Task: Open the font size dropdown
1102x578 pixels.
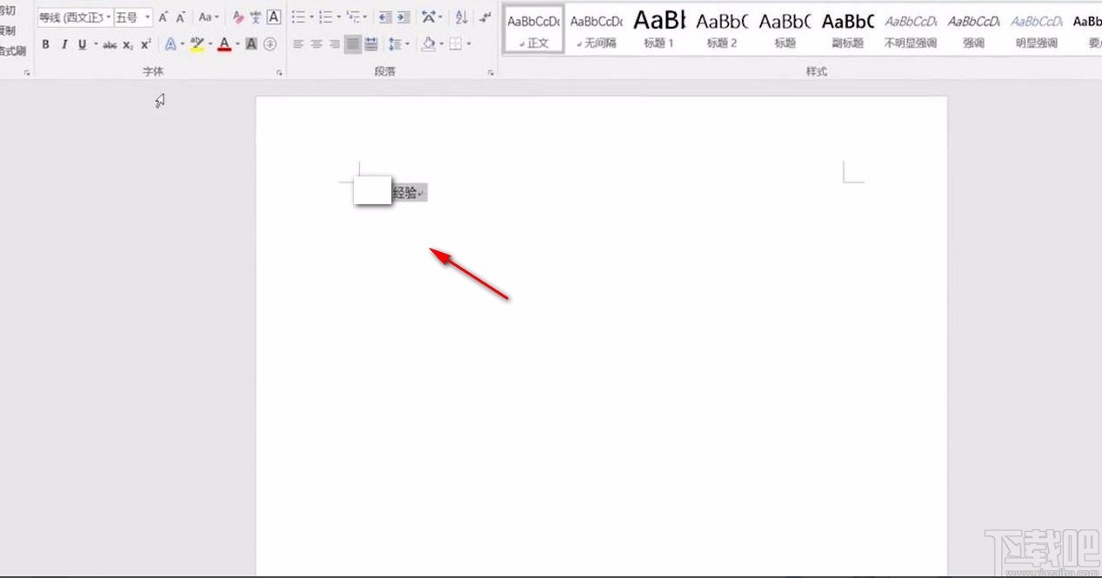Action: tap(147, 17)
